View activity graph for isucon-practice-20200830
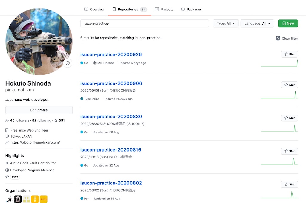This screenshot has width=306, height=203. (279, 128)
